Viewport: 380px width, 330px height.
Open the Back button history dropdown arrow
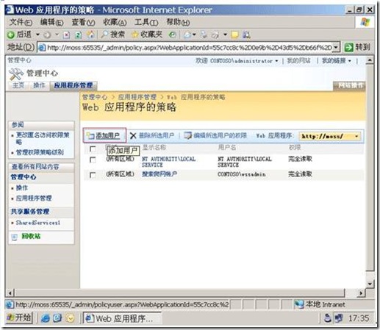(x=37, y=35)
